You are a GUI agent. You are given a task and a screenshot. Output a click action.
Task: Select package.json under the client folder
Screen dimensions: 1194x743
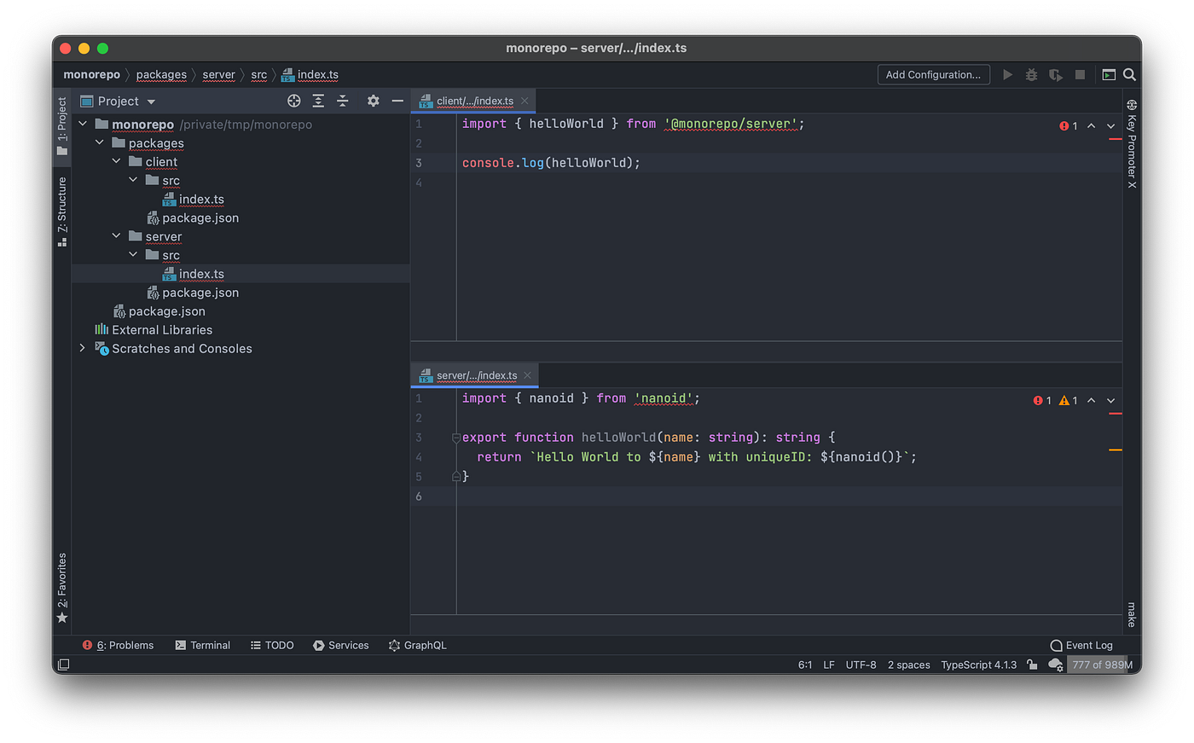tap(200, 218)
